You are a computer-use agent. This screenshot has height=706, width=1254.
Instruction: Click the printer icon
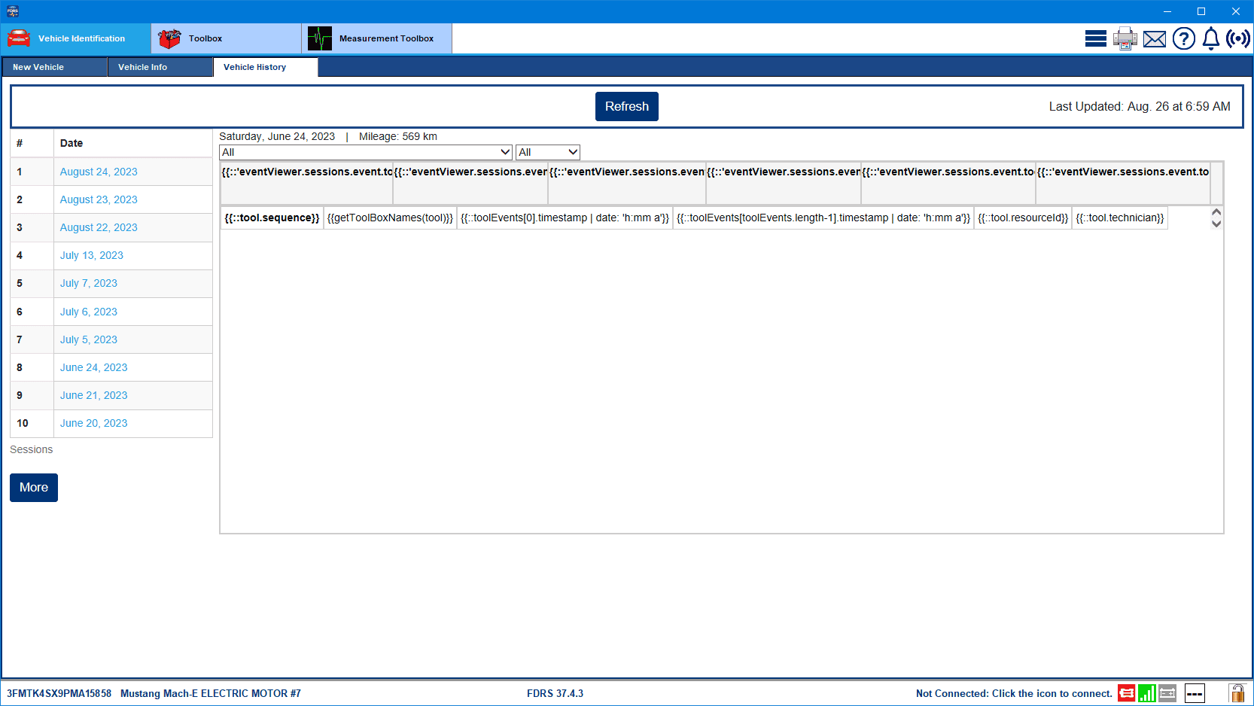click(1125, 38)
